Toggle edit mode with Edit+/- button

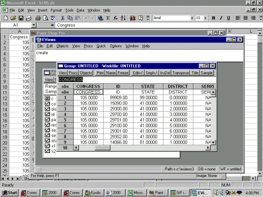(x=138, y=73)
